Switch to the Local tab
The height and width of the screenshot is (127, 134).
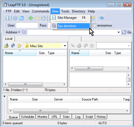pyautogui.click(x=9, y=39)
